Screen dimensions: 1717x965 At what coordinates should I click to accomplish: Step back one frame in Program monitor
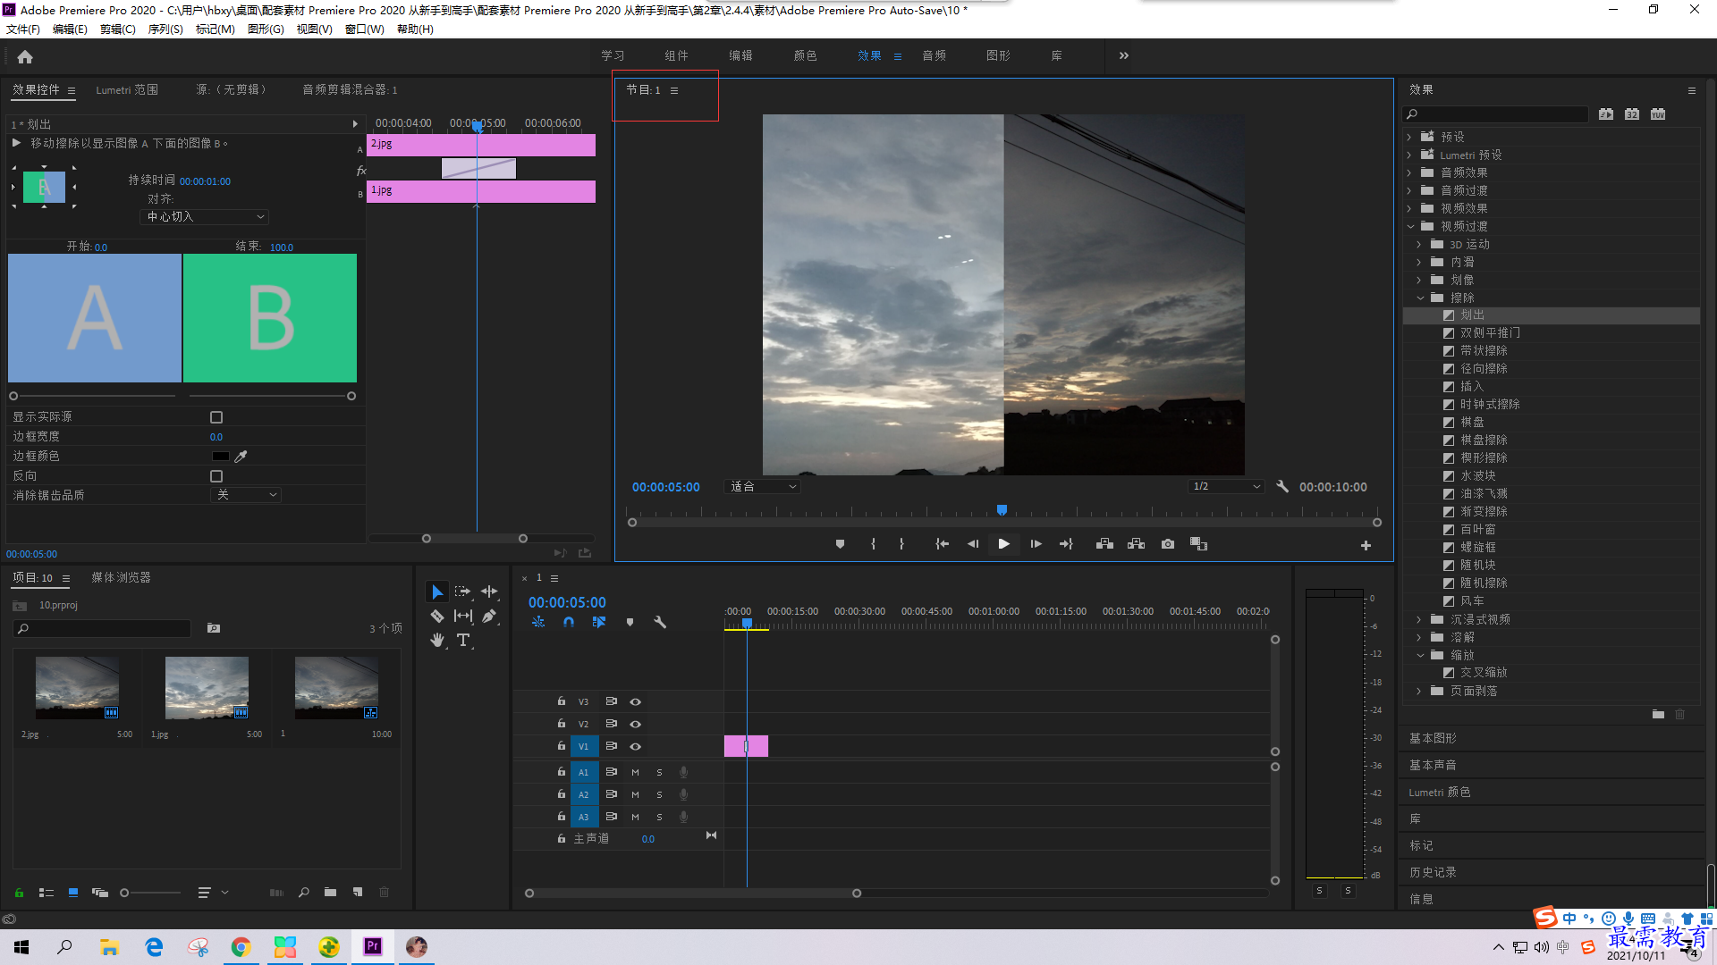click(973, 544)
